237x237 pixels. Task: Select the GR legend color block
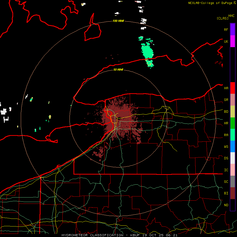(233, 100)
